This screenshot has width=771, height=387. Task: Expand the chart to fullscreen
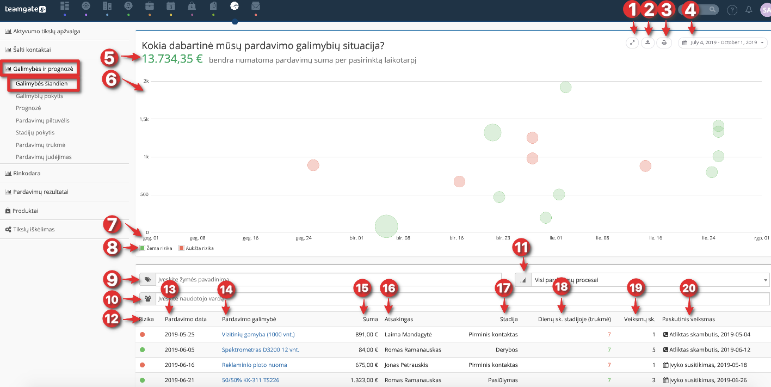pyautogui.click(x=632, y=42)
